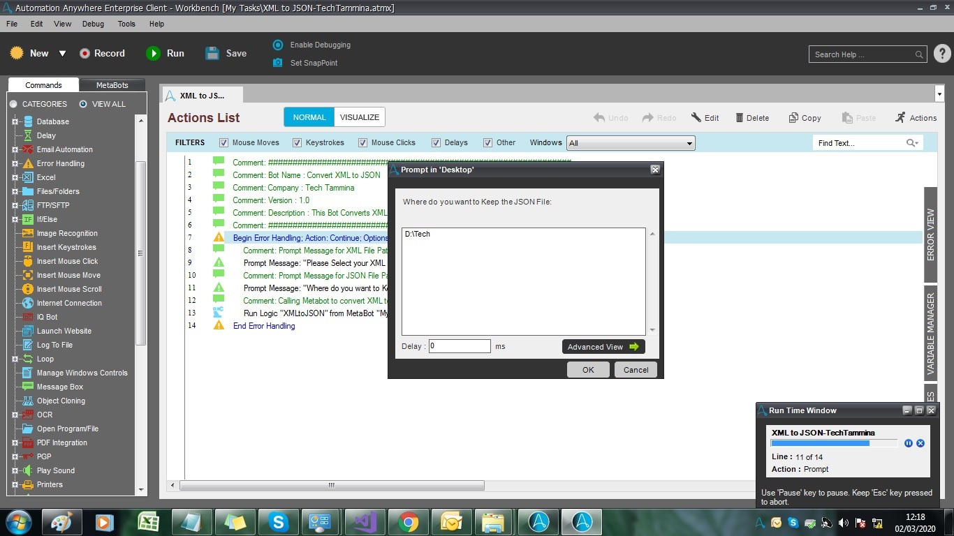Select the CATEGORIES radio button

13,104
